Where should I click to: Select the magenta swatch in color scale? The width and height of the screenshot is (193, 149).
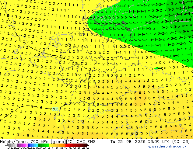[x=24, y=145]
